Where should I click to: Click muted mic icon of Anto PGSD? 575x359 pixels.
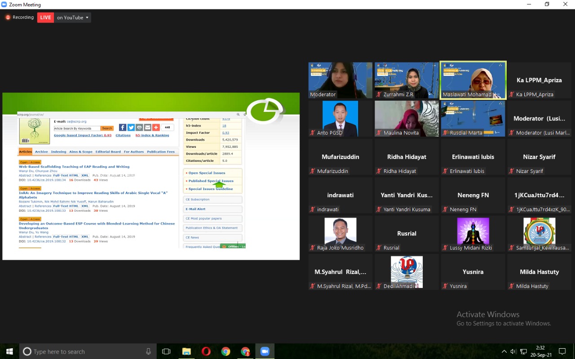[312, 133]
